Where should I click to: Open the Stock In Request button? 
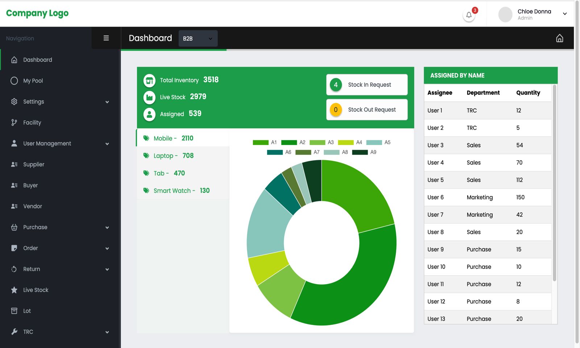pyautogui.click(x=367, y=85)
